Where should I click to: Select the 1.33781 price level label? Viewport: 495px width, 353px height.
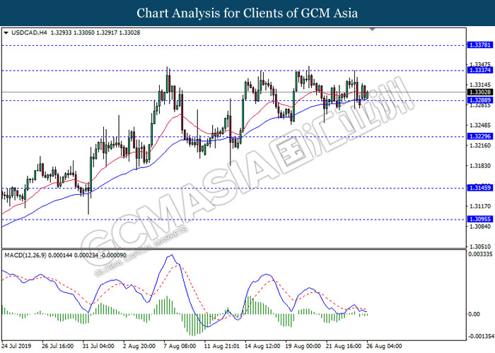480,45
